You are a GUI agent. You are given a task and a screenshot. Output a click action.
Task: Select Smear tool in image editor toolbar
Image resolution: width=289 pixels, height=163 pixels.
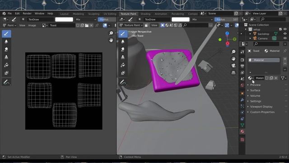tap(6, 49)
